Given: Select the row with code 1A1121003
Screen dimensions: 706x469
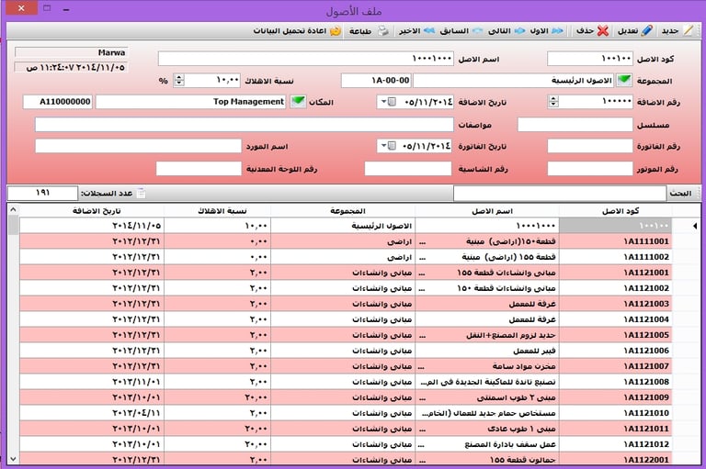Looking at the screenshot, I should [x=346, y=304].
